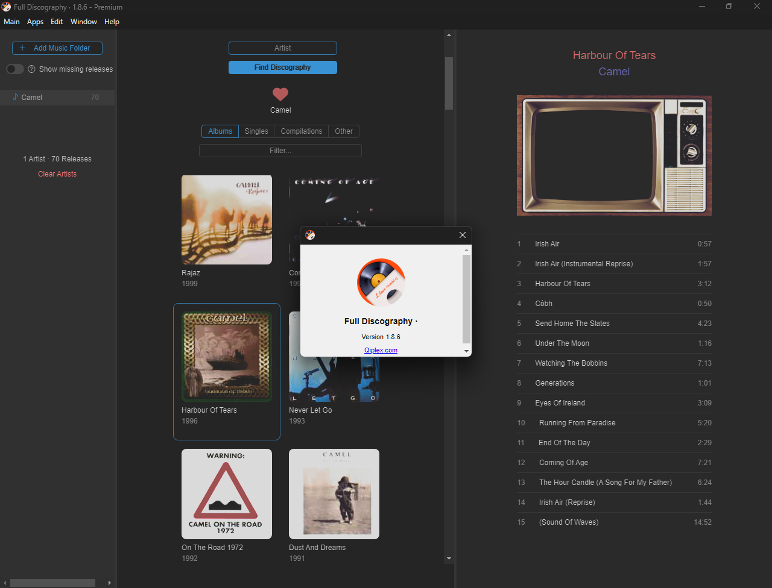Close the About dialog

(463, 235)
